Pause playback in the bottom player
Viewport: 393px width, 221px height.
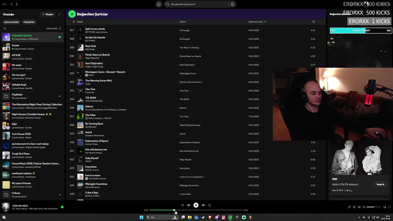(x=196, y=205)
